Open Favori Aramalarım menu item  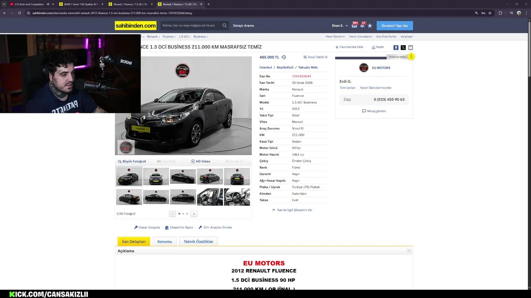tap(360, 36)
